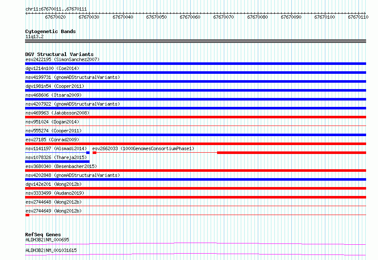
Task: Click ruler position 67670030
Action: tap(89, 17)
